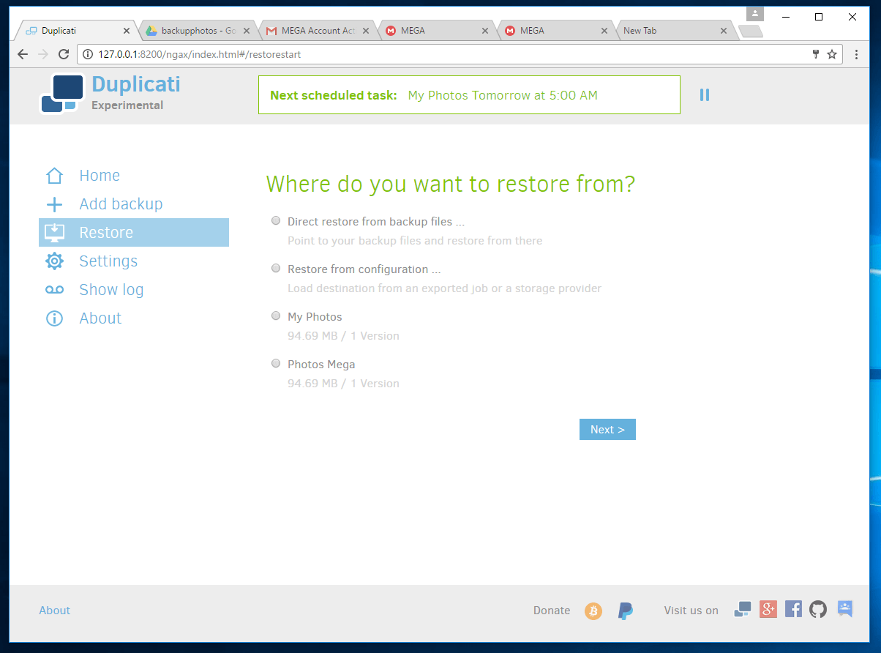Click the Bitcoin donate icon

(x=593, y=611)
